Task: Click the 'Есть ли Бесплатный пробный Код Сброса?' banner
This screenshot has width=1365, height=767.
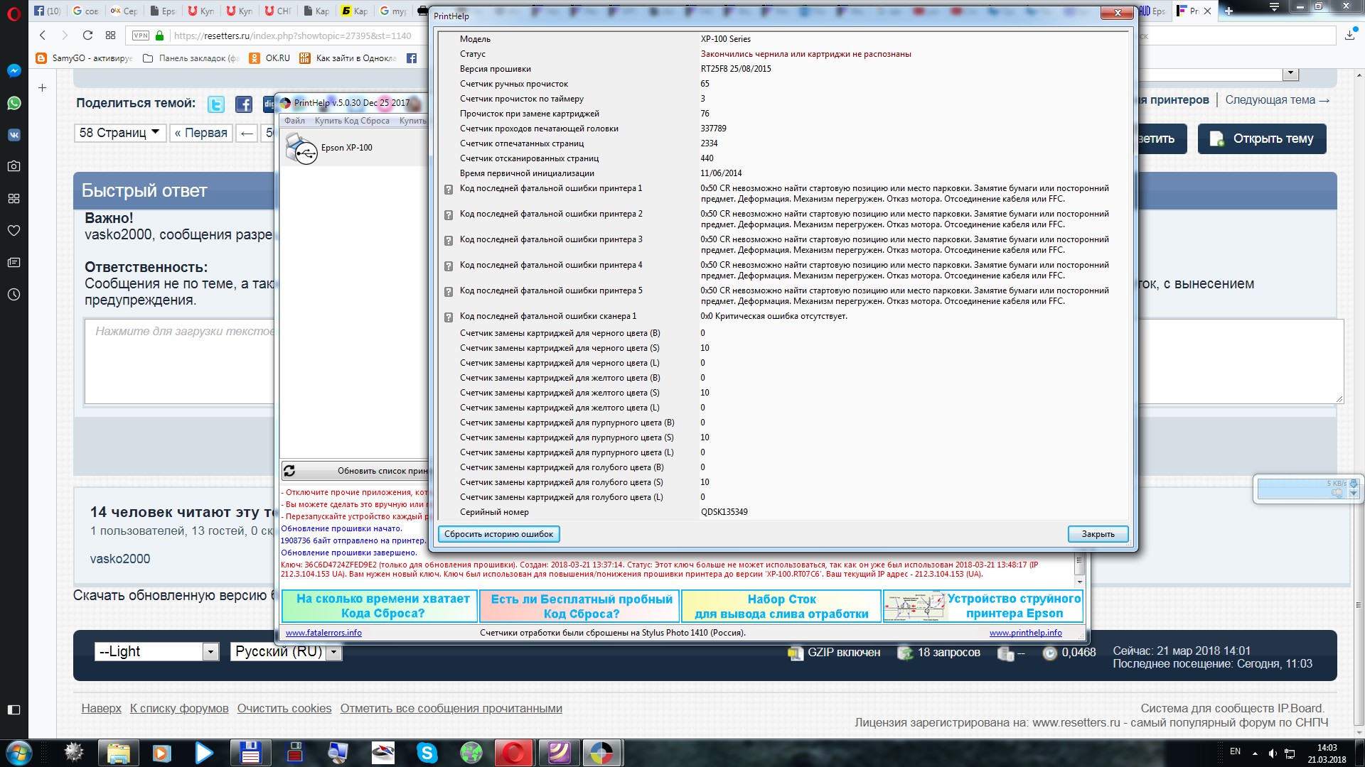Action: point(580,606)
